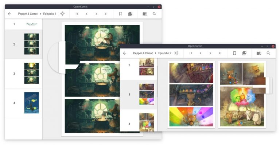This screenshot has width=280, height=145.
Task: Bookmark current page in Episodio 2 window
Action: point(234,53)
